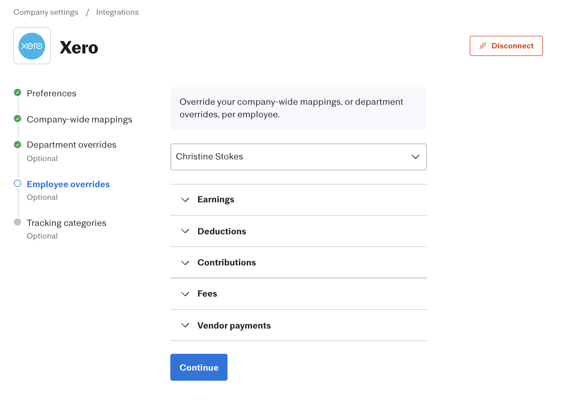Click Optional under Department overrides
Image resolution: width=577 pixels, height=403 pixels.
42,159
